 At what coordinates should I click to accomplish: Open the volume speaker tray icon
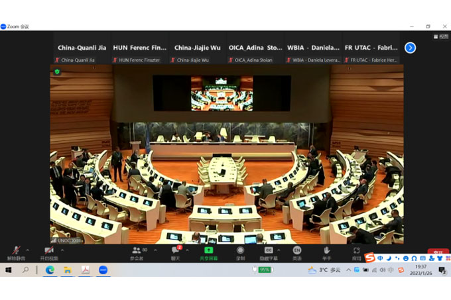(382, 270)
